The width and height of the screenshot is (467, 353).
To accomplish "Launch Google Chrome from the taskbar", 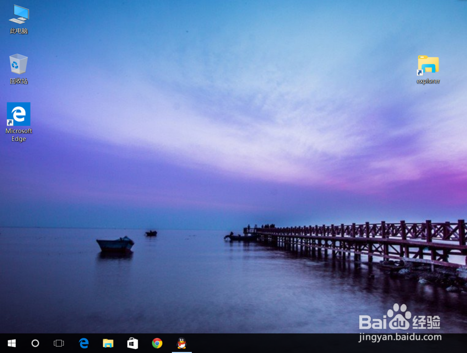I will point(157,343).
